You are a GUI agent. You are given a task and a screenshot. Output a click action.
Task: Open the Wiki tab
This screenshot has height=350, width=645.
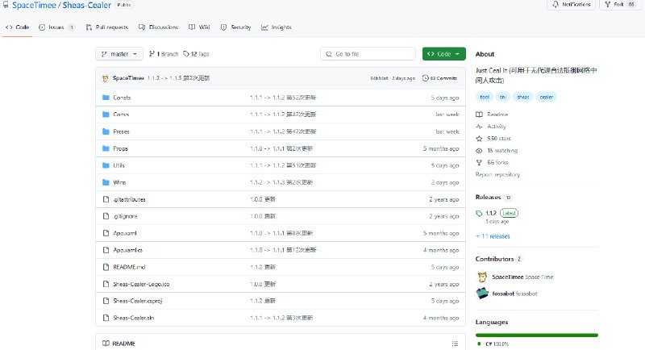click(x=199, y=27)
